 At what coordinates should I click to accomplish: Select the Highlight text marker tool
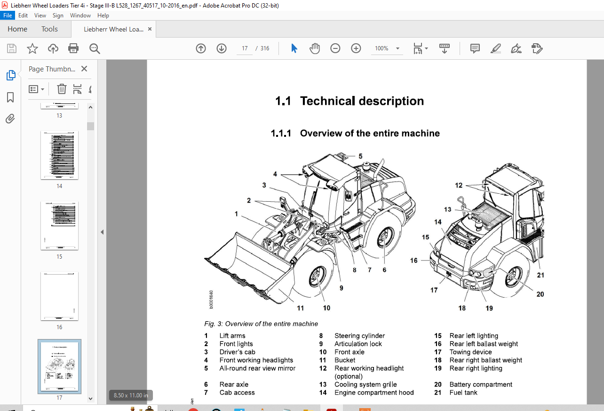click(x=496, y=48)
